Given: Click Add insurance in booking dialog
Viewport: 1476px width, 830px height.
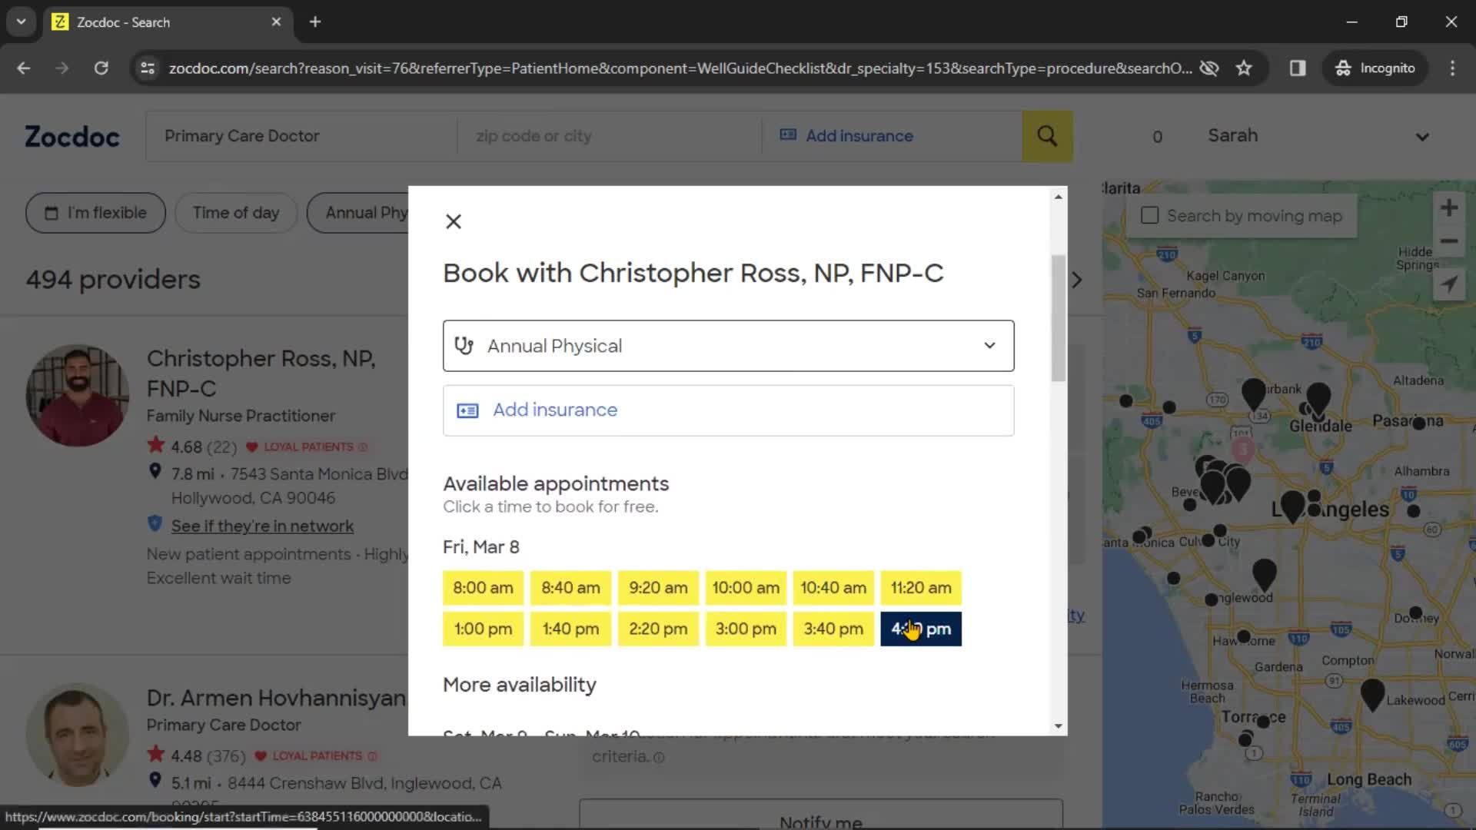Looking at the screenshot, I should click(728, 410).
